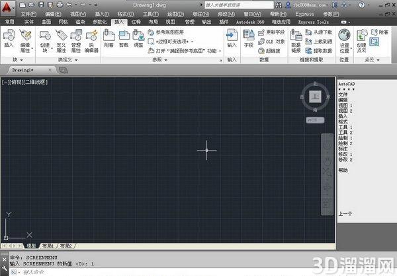Screen dimensions: 397x276
Task: Open the 参照 panel dialog launcher arrow
Action: [220, 60]
